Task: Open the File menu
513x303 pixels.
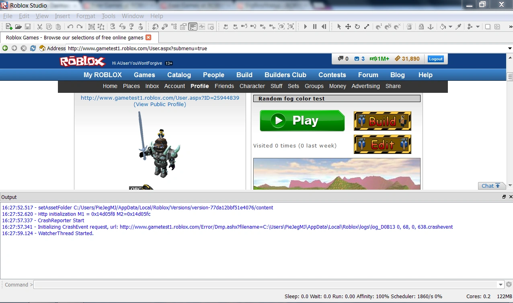Action: pos(8,16)
